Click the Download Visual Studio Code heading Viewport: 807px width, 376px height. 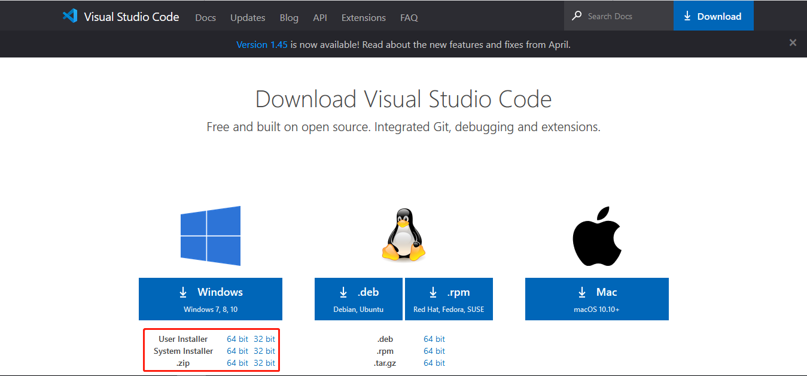coord(404,99)
